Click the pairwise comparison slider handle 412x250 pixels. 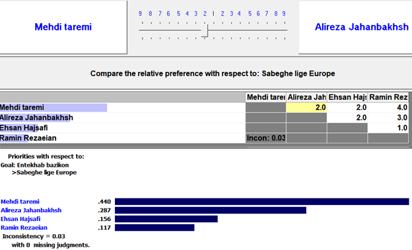point(205,30)
